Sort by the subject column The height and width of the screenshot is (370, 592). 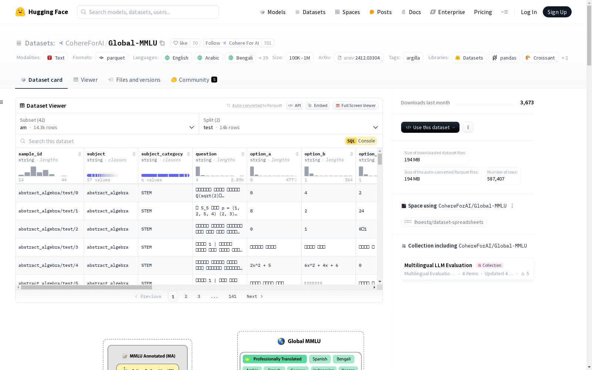tap(134, 154)
